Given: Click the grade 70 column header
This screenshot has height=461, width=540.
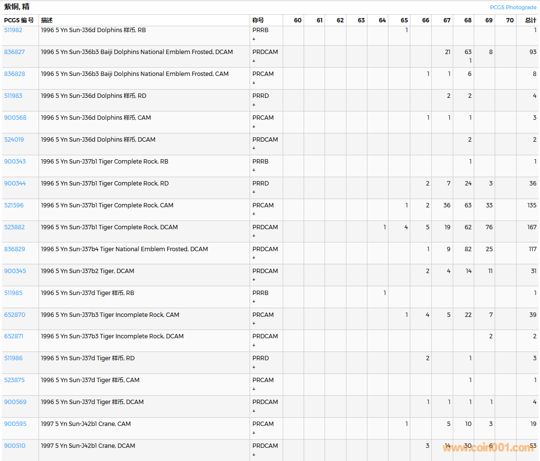Looking at the screenshot, I should click(x=509, y=20).
